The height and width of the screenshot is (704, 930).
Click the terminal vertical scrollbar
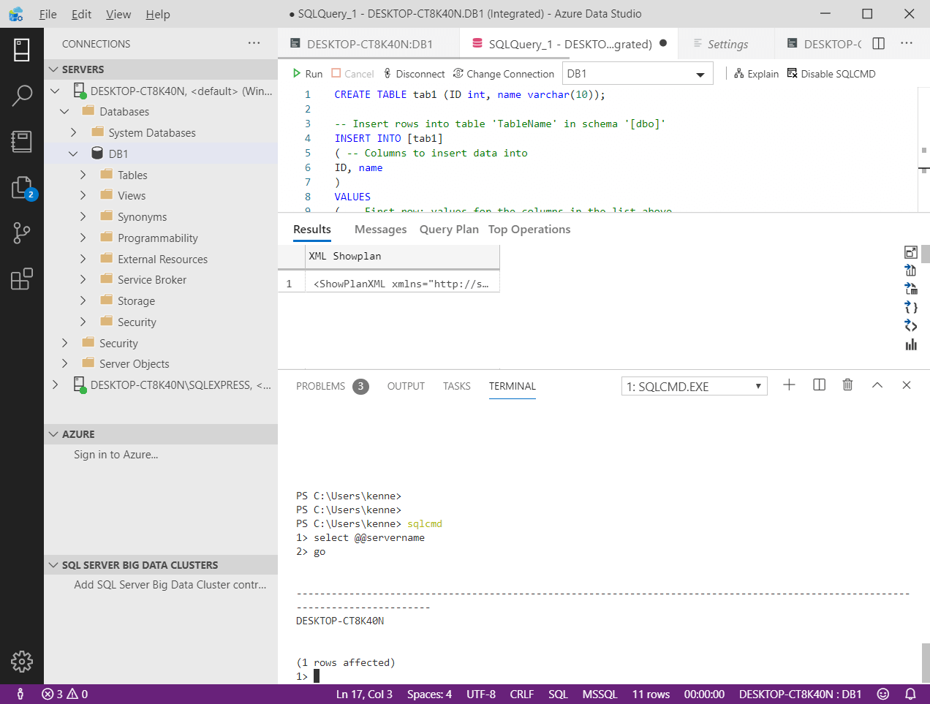coord(925,662)
